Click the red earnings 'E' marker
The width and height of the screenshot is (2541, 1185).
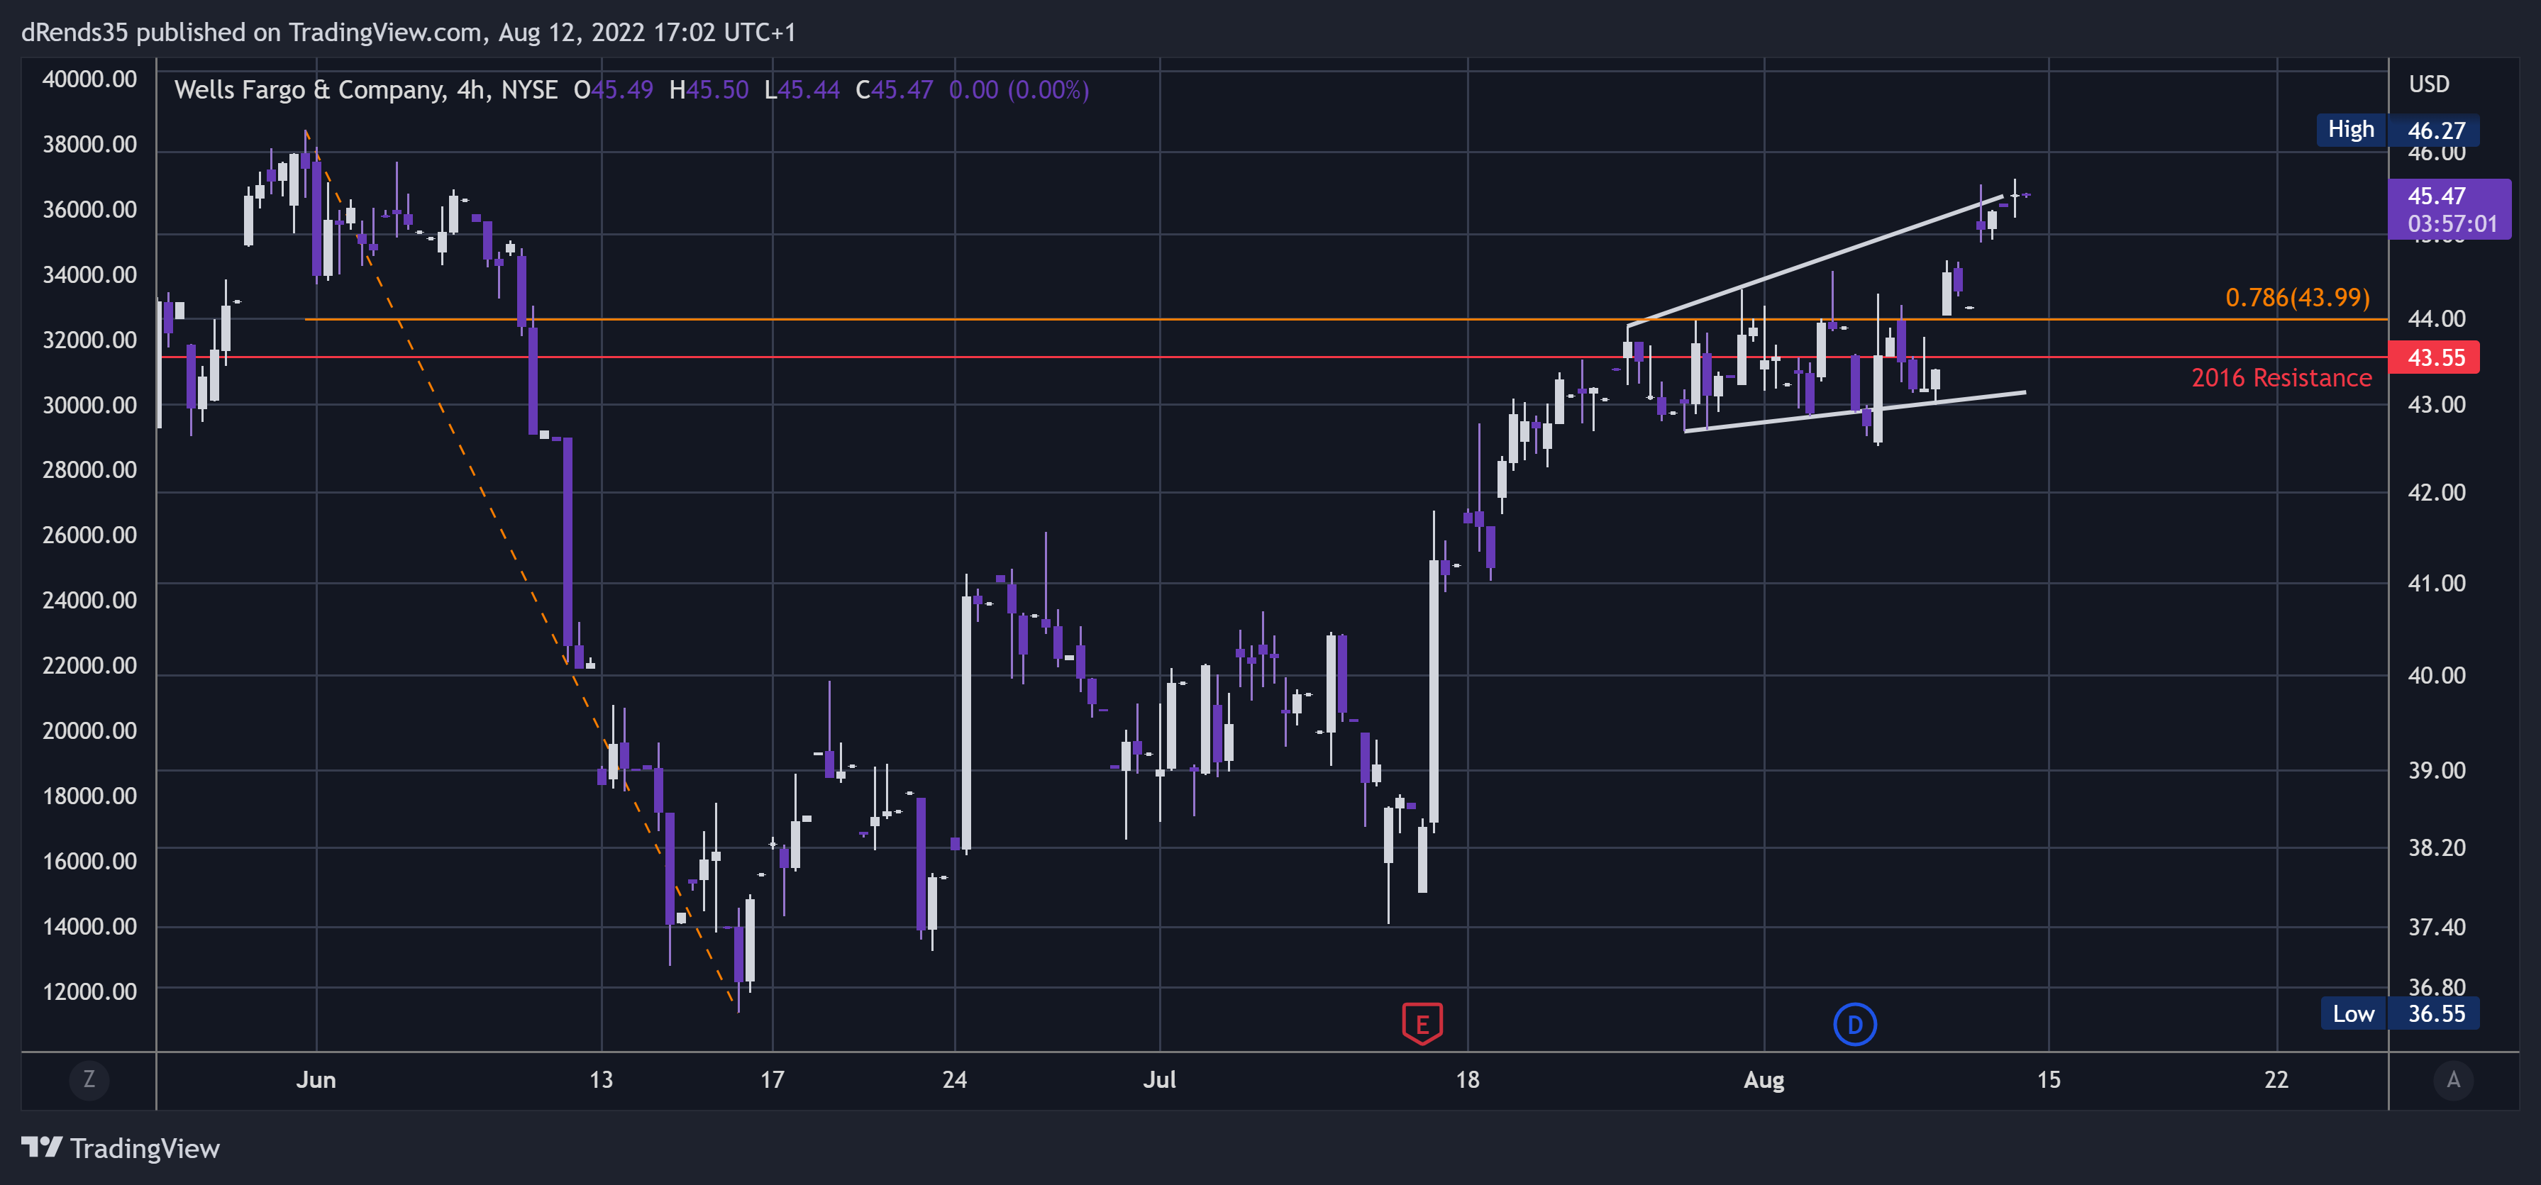1422,1023
